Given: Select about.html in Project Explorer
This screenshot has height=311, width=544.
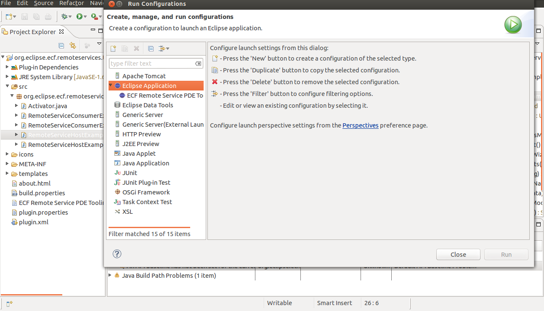Looking at the screenshot, I should (x=34, y=183).
